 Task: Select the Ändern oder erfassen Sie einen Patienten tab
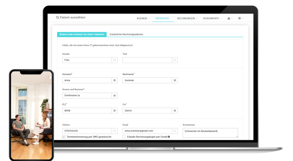(82, 34)
